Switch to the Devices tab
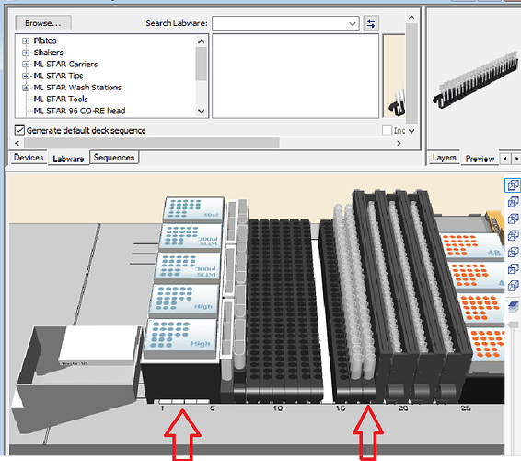 pos(29,158)
